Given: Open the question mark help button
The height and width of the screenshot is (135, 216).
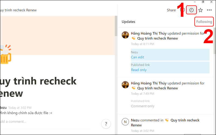Looking at the screenshot, I should (106, 124).
